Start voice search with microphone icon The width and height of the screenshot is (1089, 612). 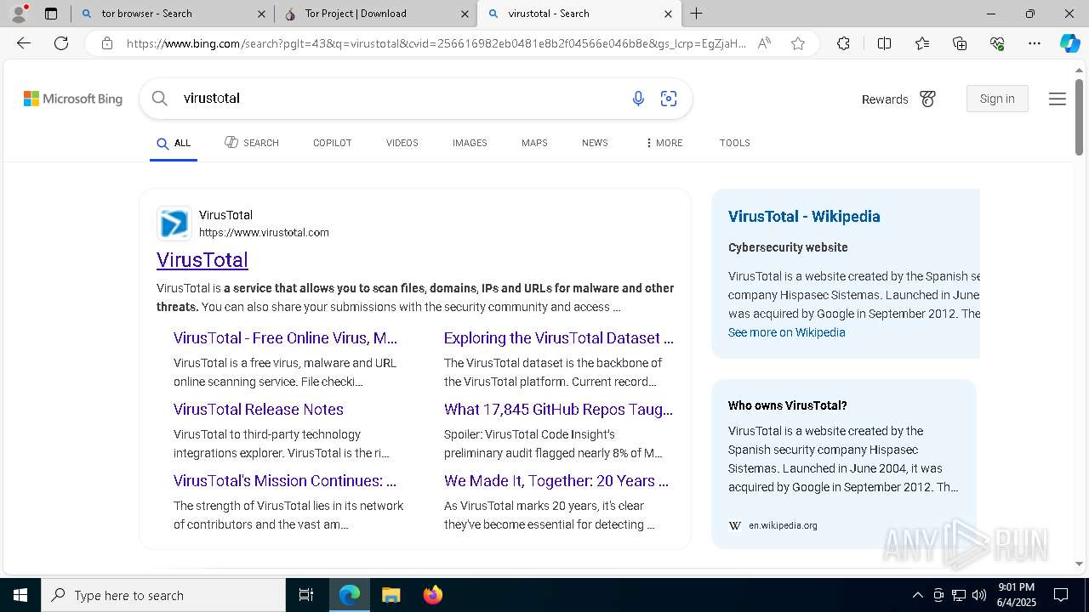(x=638, y=99)
